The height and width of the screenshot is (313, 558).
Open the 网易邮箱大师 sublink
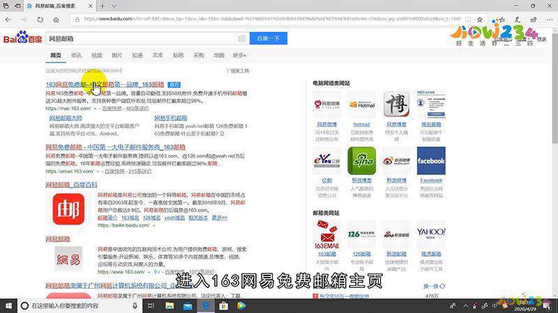(66, 118)
